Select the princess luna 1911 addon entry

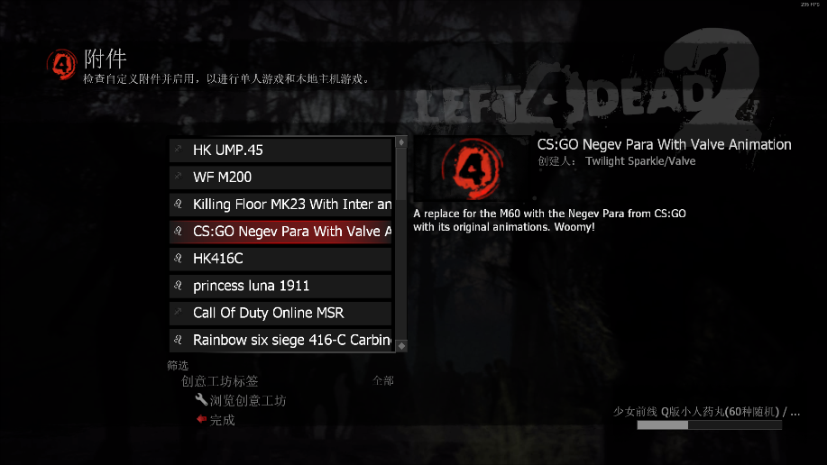[x=280, y=286]
